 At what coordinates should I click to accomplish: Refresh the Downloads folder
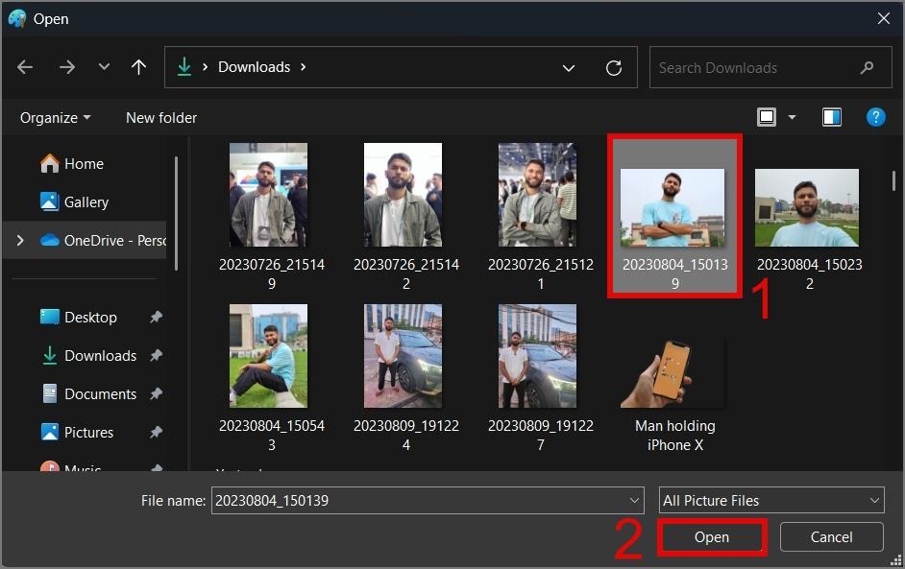[x=614, y=68]
